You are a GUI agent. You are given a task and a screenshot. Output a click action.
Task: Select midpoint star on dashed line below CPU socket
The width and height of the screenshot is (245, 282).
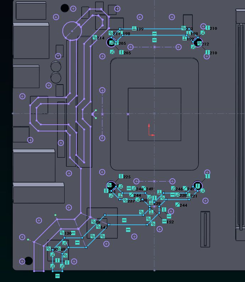coord(154,181)
